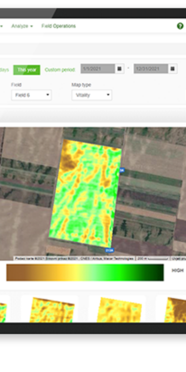186x372 pixels.
Task: Click the blue road marker below the field
Action: [x=109, y=250]
